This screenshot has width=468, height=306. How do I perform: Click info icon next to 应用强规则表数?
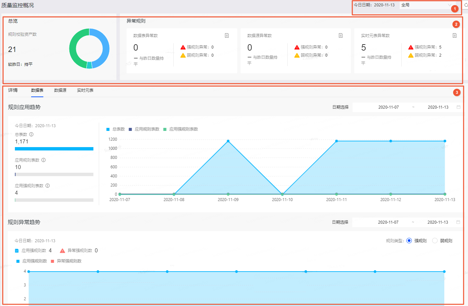point(48,186)
